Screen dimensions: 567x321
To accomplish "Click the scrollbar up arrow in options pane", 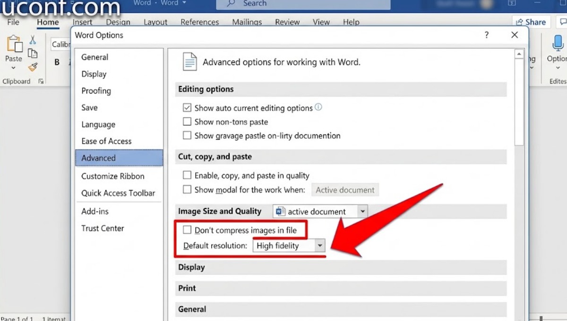I will (x=519, y=54).
